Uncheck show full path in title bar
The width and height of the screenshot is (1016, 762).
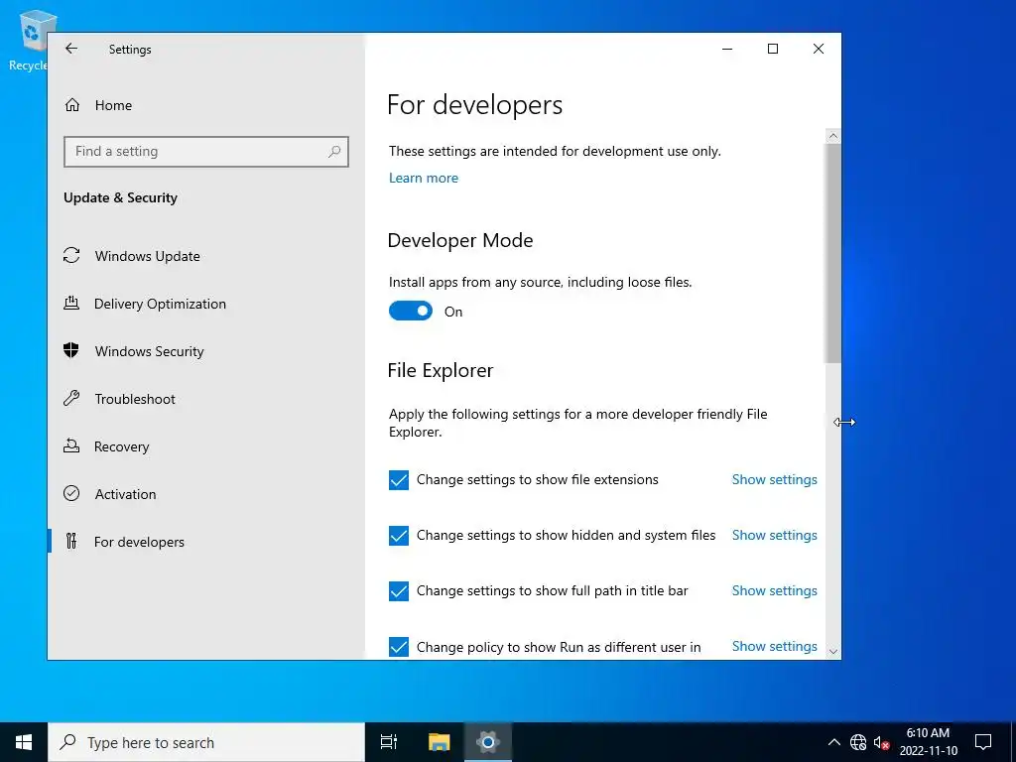(x=399, y=591)
